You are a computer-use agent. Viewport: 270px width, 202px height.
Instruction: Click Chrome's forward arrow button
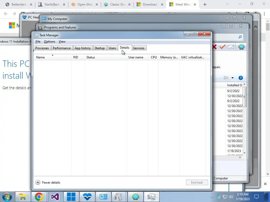tap(14, 14)
